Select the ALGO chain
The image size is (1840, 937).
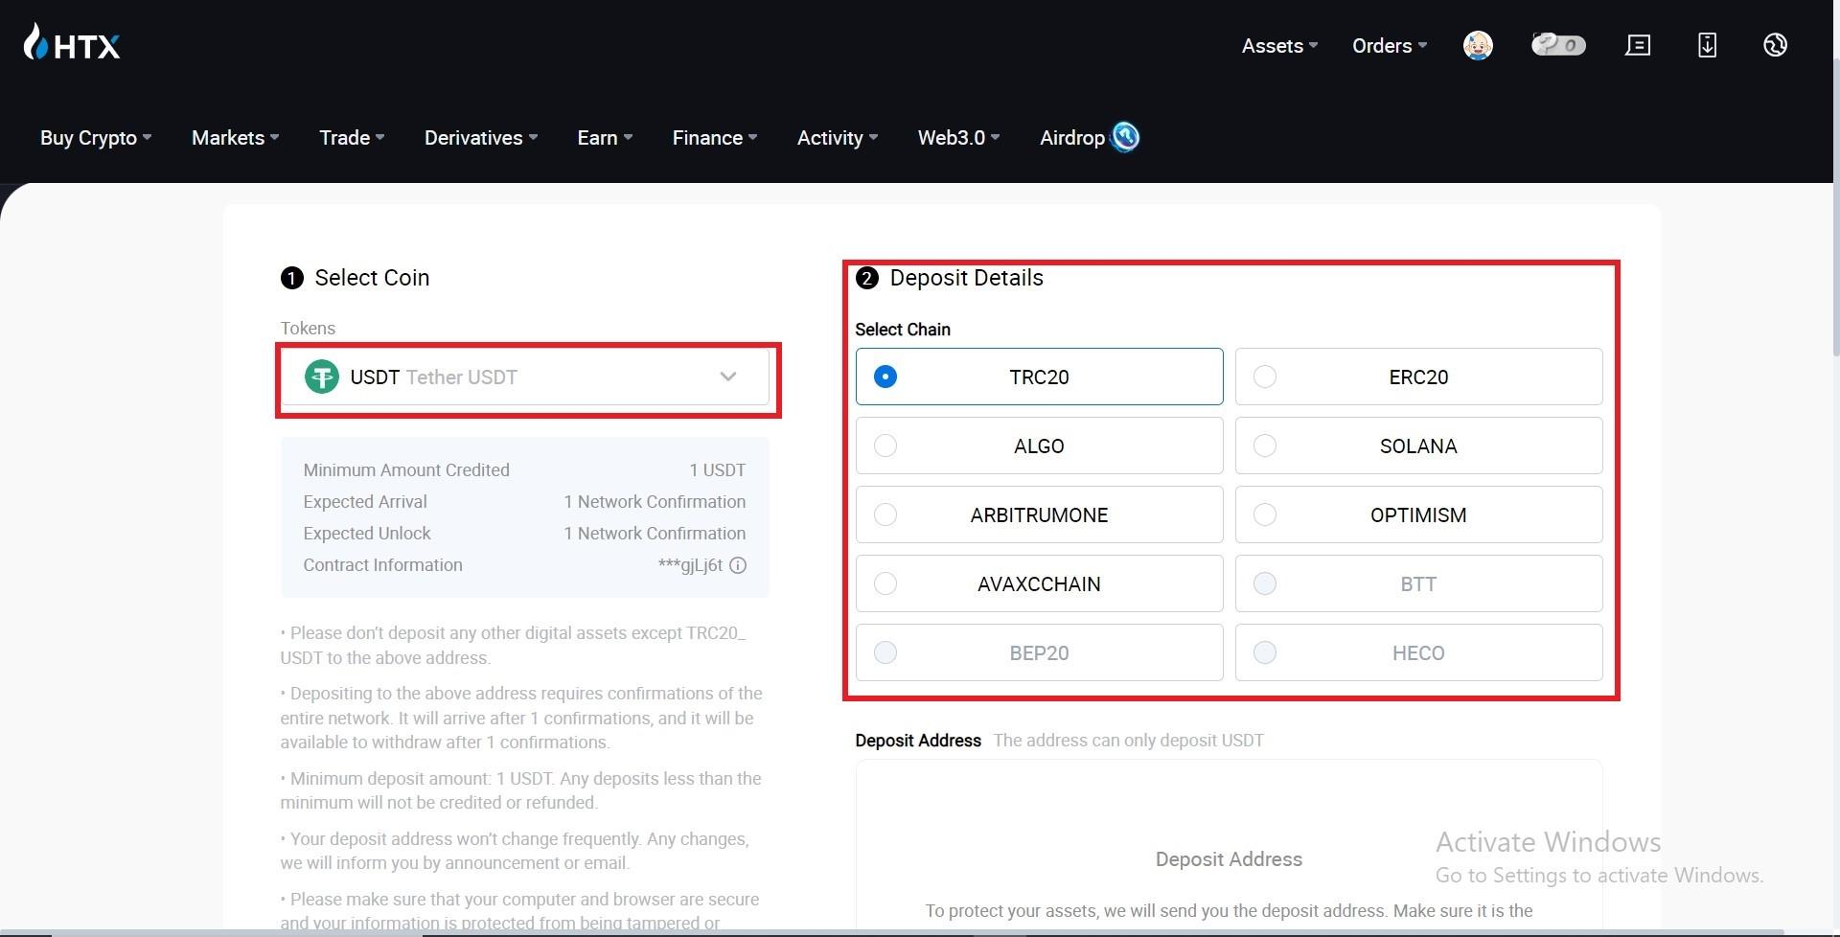pos(1039,446)
